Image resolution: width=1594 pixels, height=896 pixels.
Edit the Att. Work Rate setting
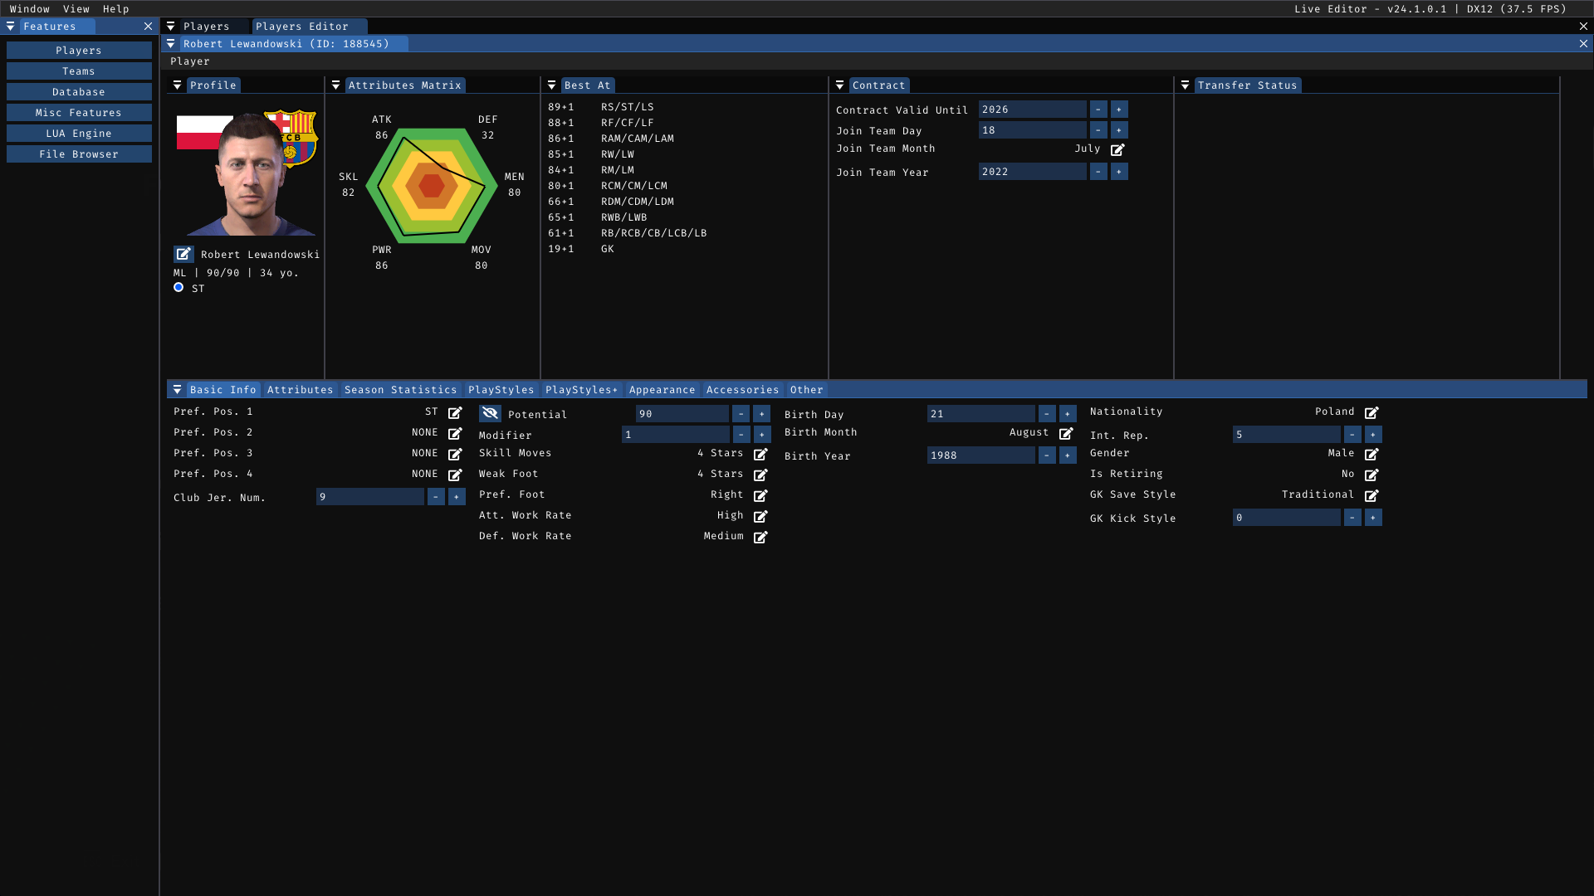click(760, 517)
